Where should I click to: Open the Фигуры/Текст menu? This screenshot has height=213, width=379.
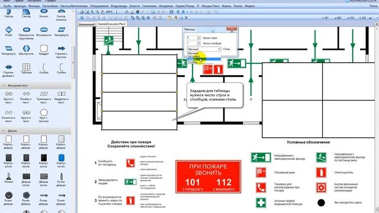[x=211, y=6]
